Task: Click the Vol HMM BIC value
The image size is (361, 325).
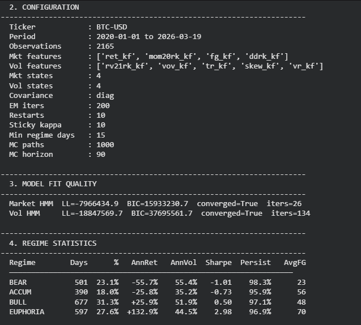Action: click(162, 213)
